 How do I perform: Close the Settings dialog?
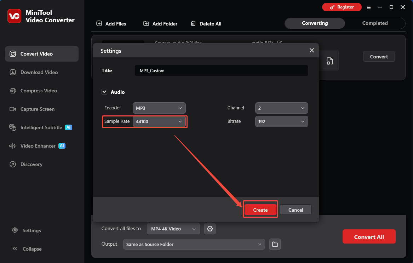click(311, 50)
